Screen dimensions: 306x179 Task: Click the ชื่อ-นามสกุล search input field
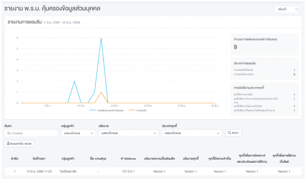(31, 133)
